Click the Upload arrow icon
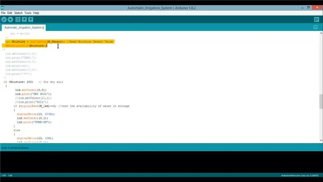Image resolution: width=323 pixels, height=182 pixels. [10, 19]
